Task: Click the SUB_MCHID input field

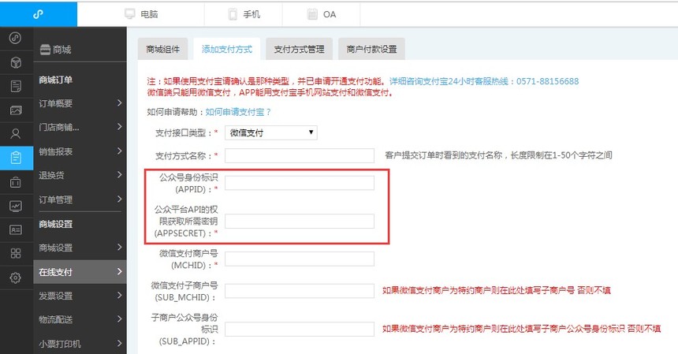Action: 300,291
